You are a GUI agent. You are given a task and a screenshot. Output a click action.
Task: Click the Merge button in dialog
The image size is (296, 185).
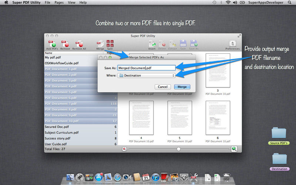tap(182, 87)
